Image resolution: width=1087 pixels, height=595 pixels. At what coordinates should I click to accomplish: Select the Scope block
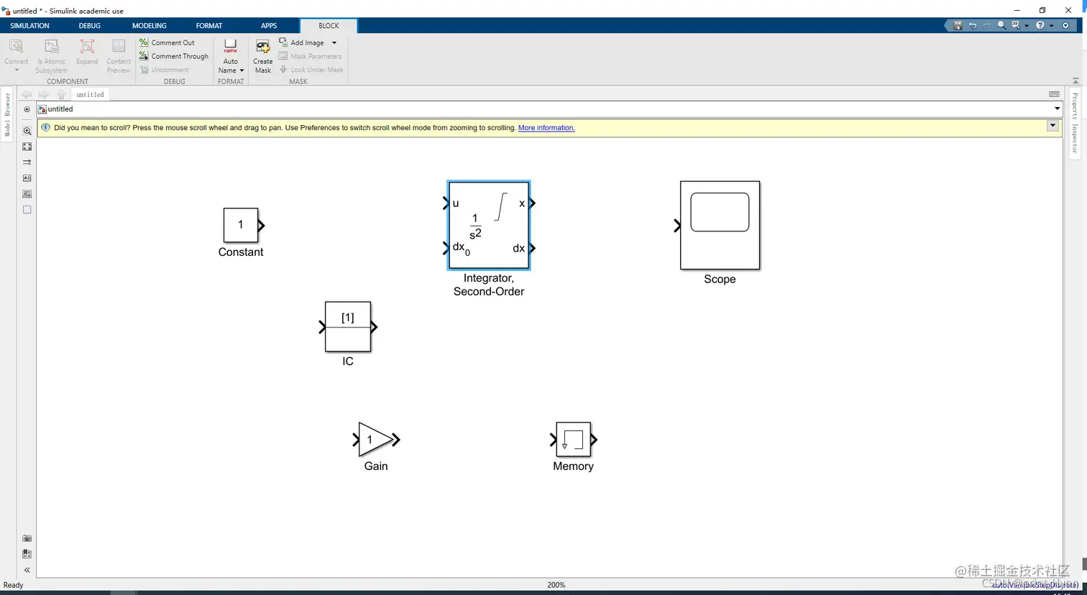point(720,226)
